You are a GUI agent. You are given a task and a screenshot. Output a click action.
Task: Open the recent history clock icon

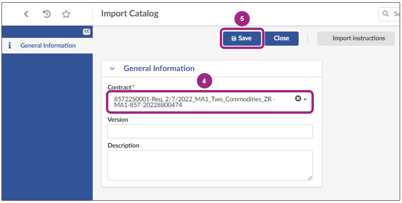pos(46,14)
